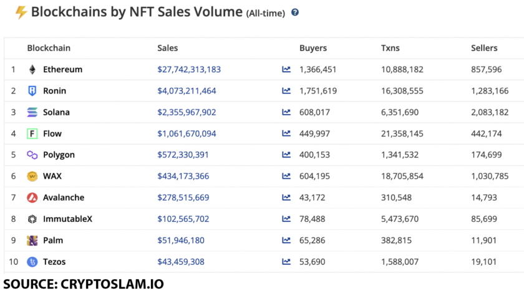
Task: Open Ronin sales link $4,073,211,464
Action: [187, 91]
